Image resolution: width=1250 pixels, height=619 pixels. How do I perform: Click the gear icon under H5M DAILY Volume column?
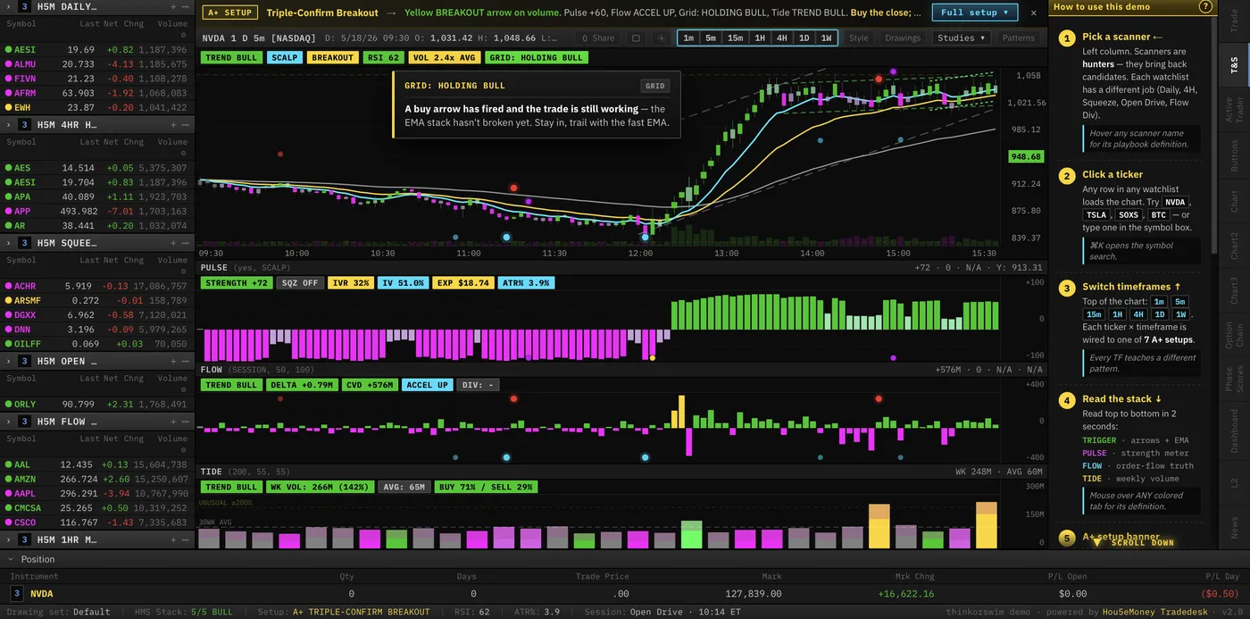click(x=185, y=33)
